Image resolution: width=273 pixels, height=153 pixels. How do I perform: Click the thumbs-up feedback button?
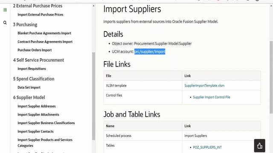tap(259, 145)
